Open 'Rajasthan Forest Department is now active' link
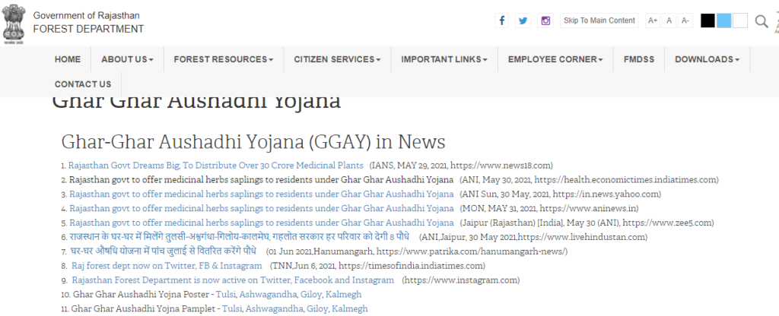Image resolution: width=779 pixels, height=316 pixels. (233, 280)
